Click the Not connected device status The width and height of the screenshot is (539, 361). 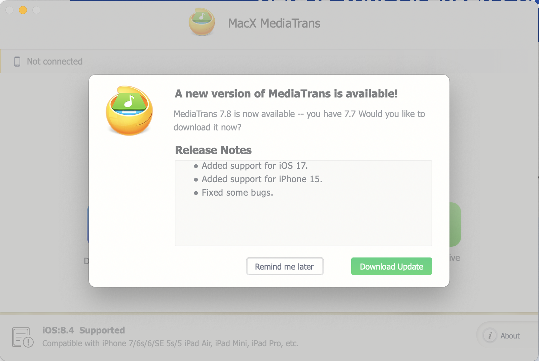click(55, 62)
